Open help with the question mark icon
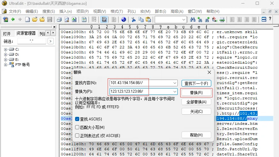 click(x=270, y=18)
